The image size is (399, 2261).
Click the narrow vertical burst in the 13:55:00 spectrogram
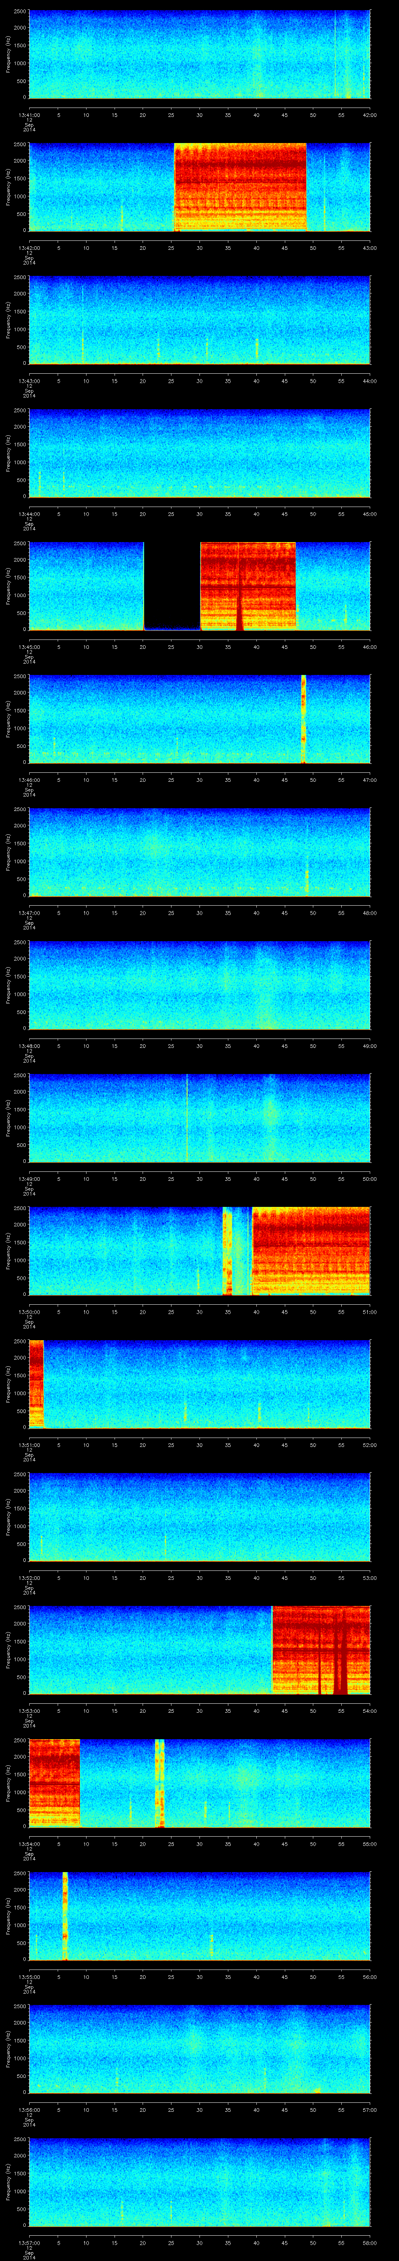(x=65, y=1915)
